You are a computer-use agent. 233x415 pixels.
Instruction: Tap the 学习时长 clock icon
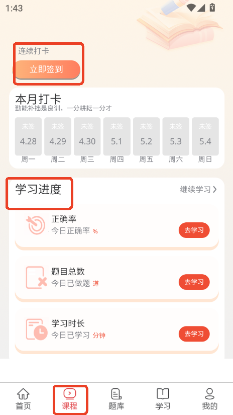(37, 329)
